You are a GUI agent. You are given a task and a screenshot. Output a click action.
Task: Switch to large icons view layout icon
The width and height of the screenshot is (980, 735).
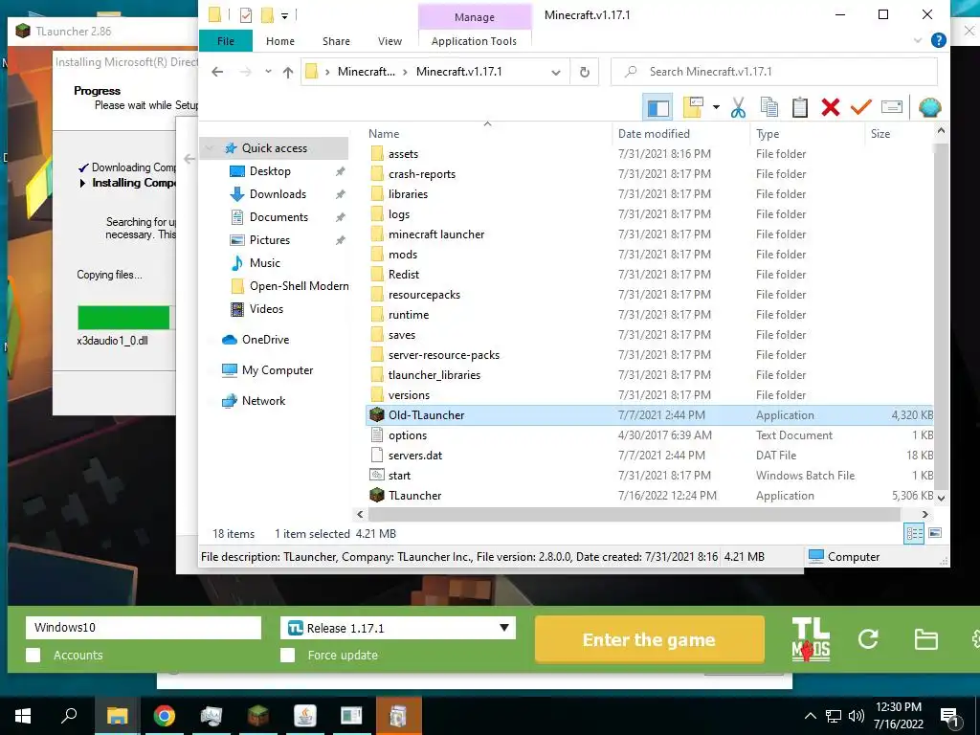[x=935, y=533]
